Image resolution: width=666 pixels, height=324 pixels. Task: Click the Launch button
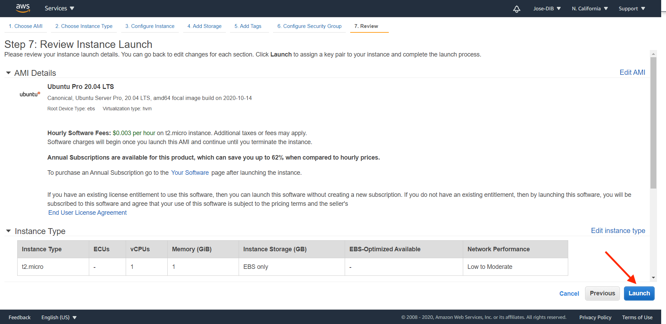[x=639, y=293]
